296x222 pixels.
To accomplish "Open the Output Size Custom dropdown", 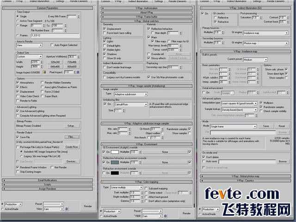I will [29, 56].
